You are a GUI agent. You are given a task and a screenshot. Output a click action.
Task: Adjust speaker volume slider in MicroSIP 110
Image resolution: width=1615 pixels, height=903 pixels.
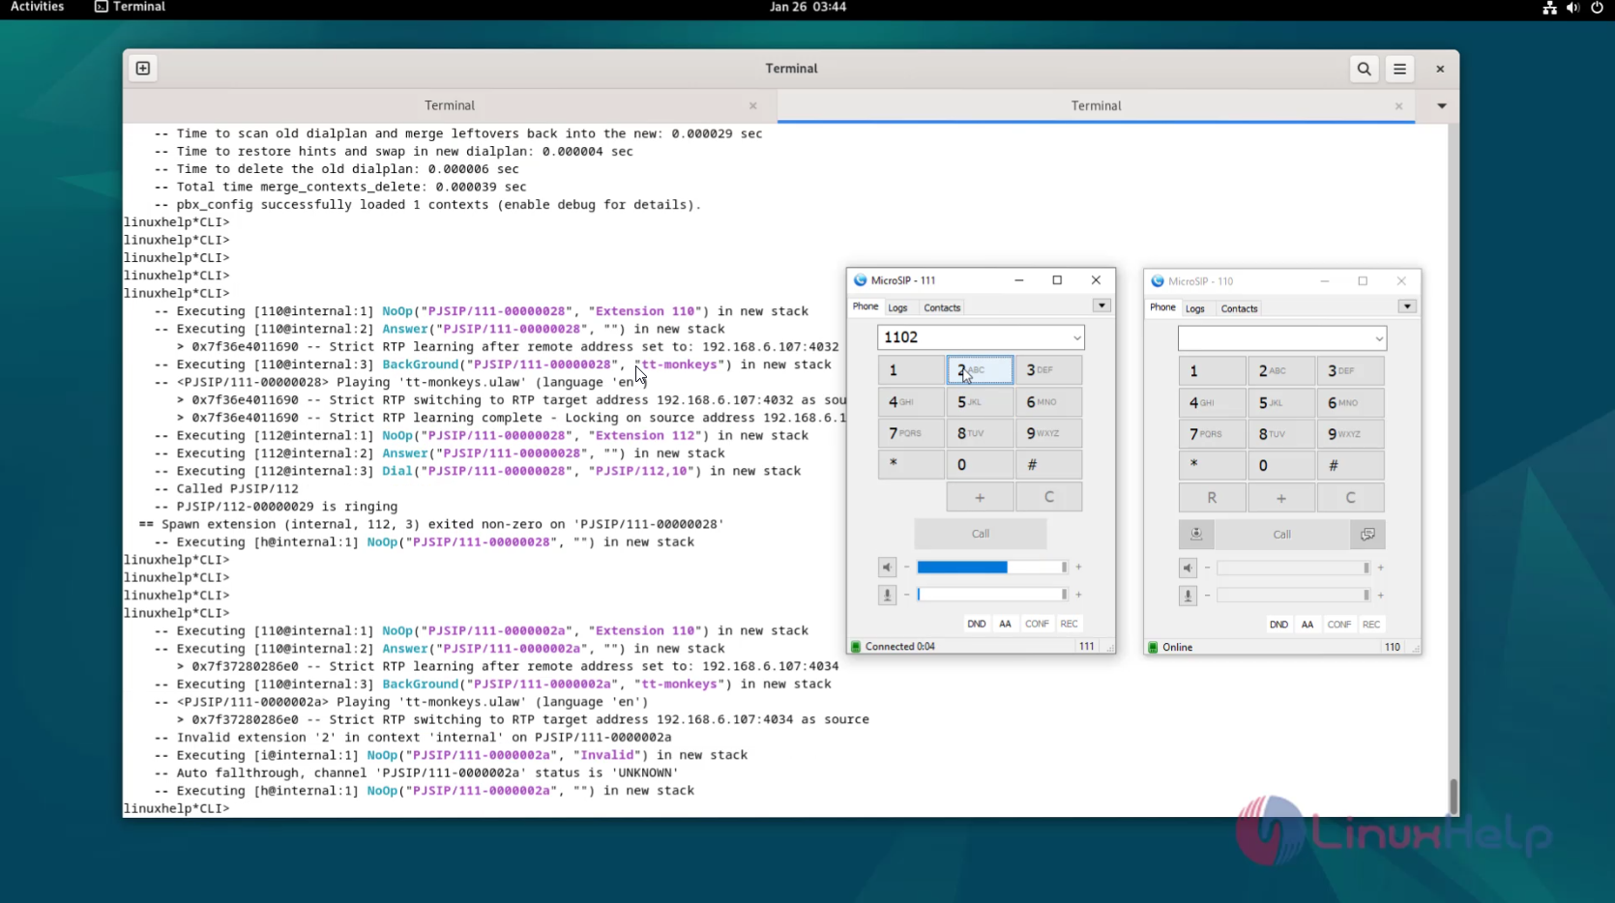point(1293,568)
